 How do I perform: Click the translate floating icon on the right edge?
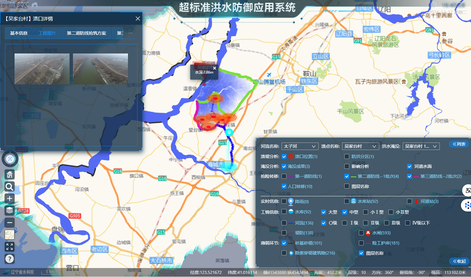(468, 190)
